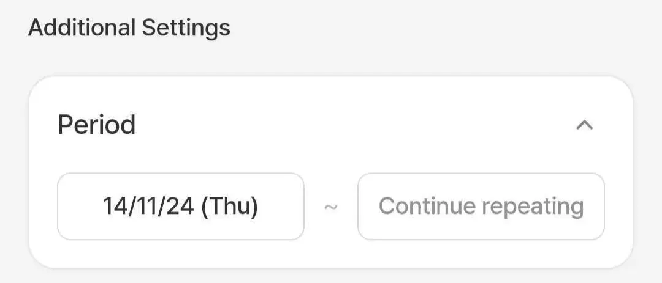Change the period start date
Viewport: 662px width, 283px height.
pyautogui.click(x=180, y=207)
